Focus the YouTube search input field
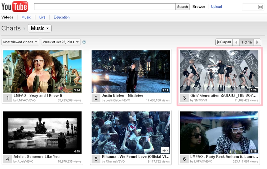The height and width of the screenshot is (169, 267). point(105,7)
